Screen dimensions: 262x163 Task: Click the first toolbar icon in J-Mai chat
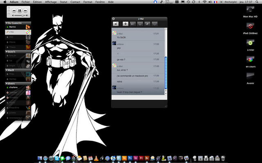(x=115, y=24)
